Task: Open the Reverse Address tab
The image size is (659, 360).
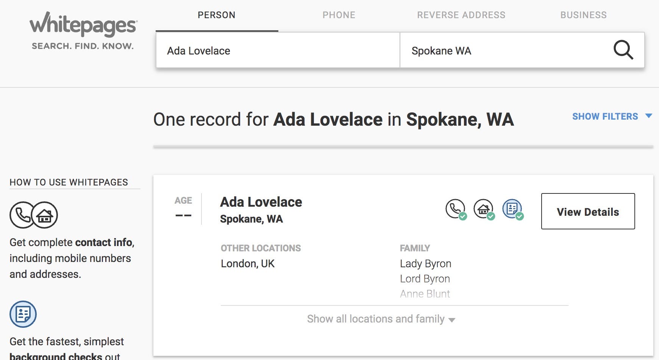Action: (x=461, y=15)
